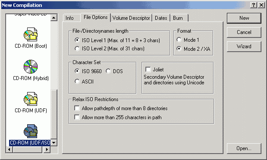Launch the Wizard button
The image size is (267, 160).
pos(244,46)
